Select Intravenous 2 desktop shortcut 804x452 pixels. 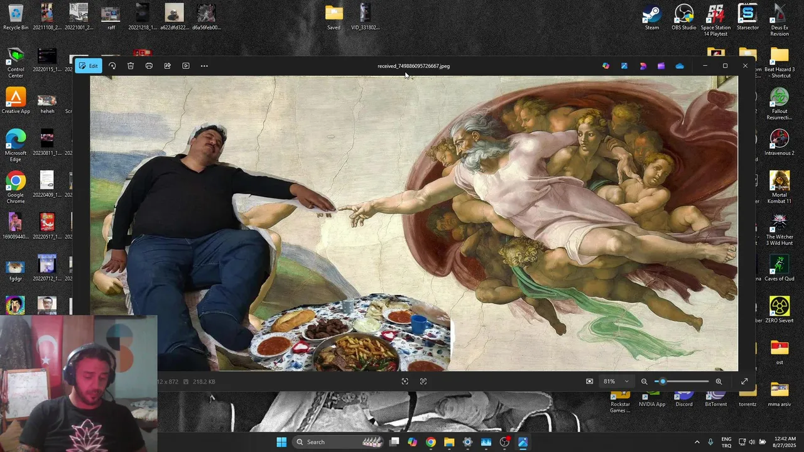[x=780, y=143]
